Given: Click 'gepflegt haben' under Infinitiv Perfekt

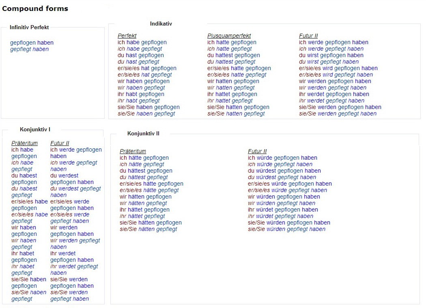Looking at the screenshot, I should pos(29,49).
